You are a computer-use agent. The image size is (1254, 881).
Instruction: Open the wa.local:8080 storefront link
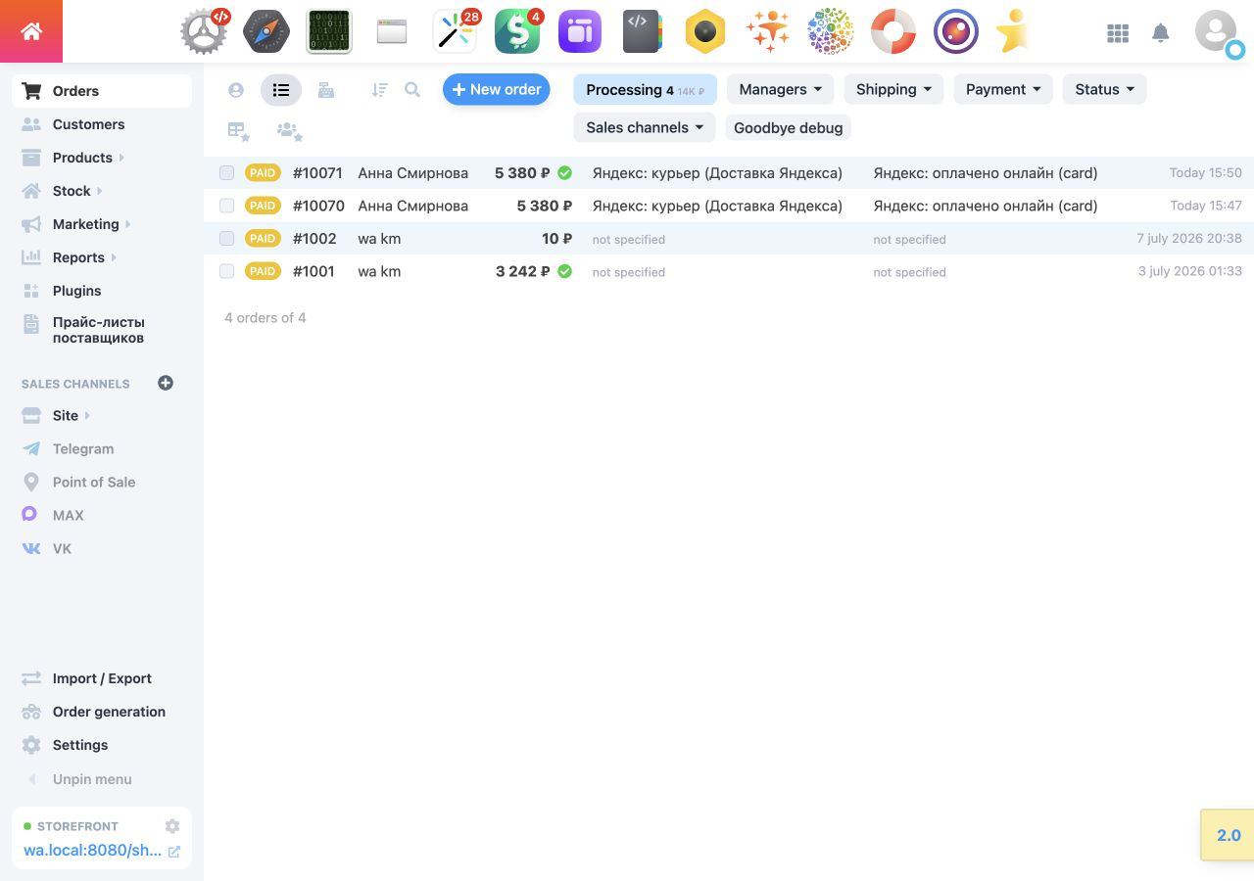93,850
